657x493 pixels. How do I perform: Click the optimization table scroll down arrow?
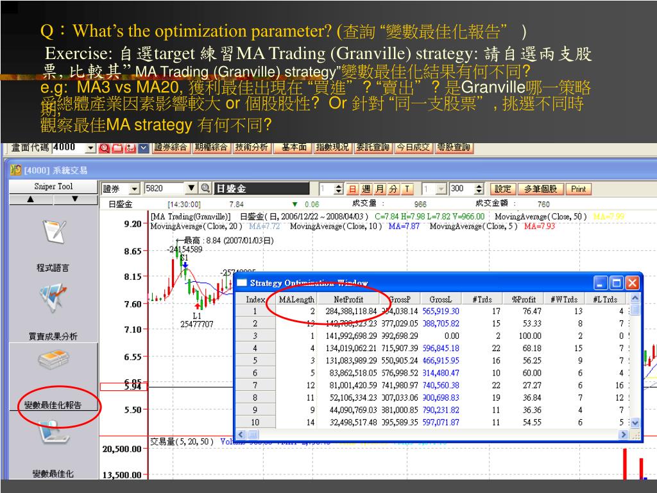[x=635, y=422]
